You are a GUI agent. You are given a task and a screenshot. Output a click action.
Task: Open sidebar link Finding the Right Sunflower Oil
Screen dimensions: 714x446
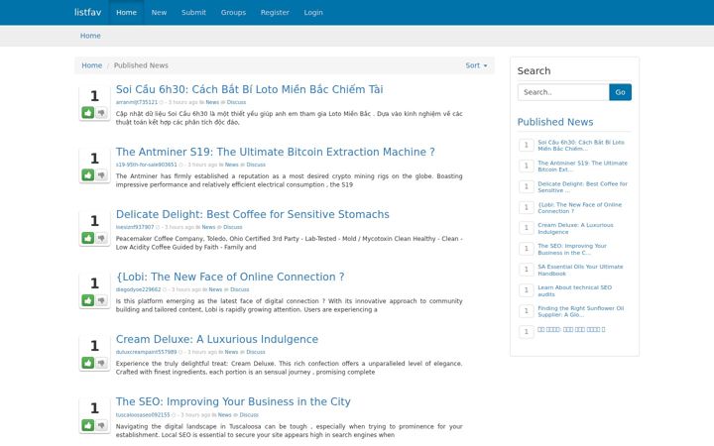[x=580, y=311]
